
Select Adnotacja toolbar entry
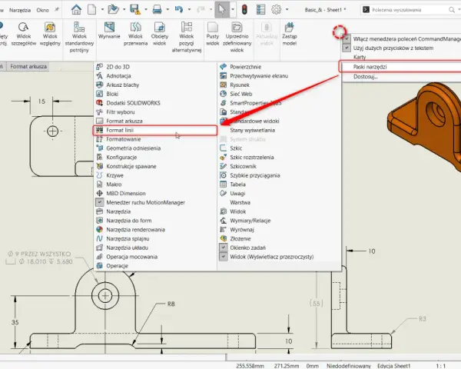point(155,76)
